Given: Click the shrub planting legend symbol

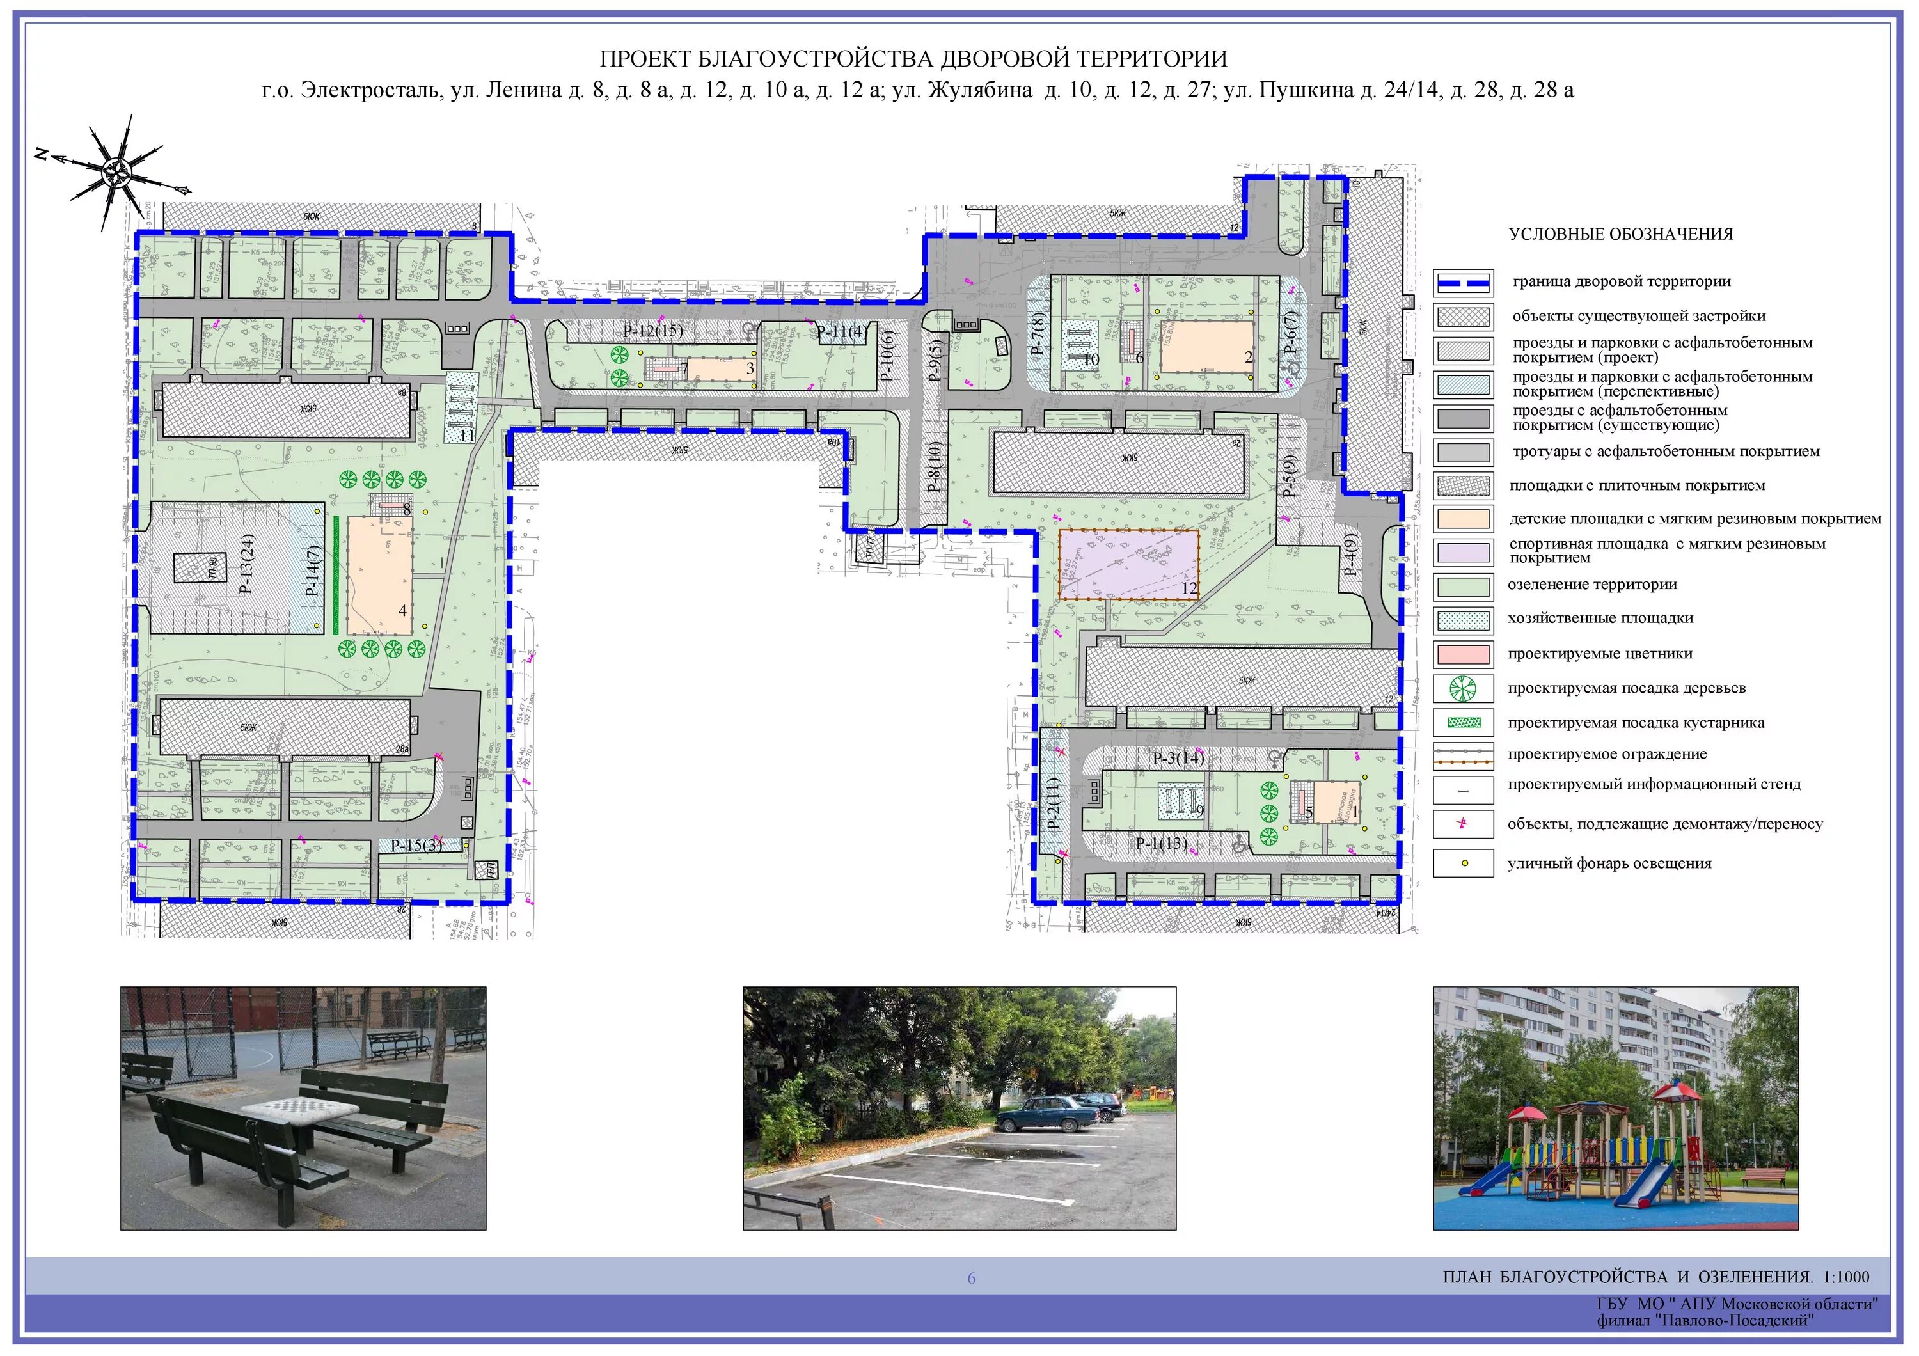Looking at the screenshot, I should 1463,723.
